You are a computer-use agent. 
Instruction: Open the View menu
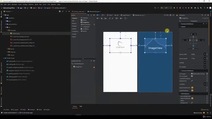(x=9, y=4)
